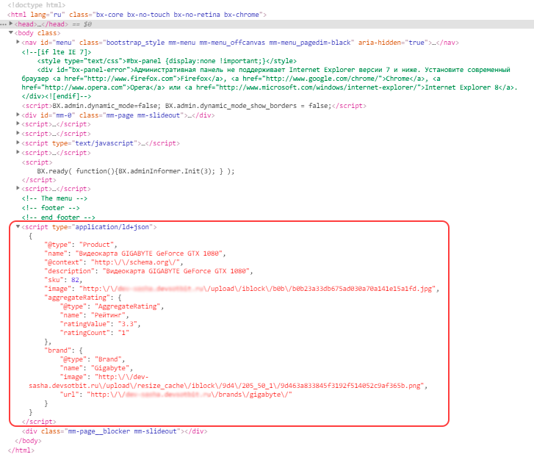
Task: Expand the collapsed head element
Action: coord(11,24)
